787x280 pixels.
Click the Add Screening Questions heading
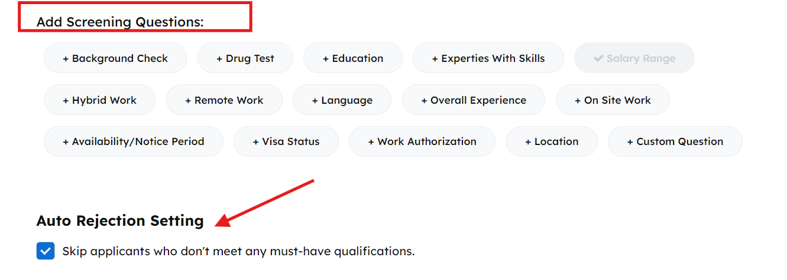click(x=120, y=22)
